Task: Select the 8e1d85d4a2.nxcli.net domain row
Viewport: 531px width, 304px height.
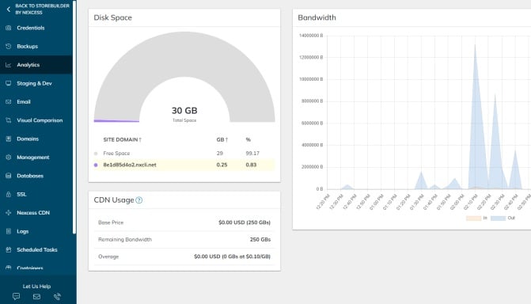Action: tap(184, 165)
